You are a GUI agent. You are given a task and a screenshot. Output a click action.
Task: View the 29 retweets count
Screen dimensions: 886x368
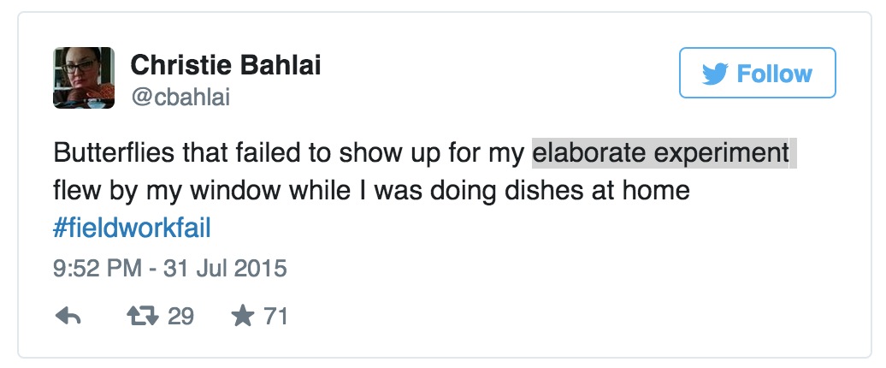point(180,317)
